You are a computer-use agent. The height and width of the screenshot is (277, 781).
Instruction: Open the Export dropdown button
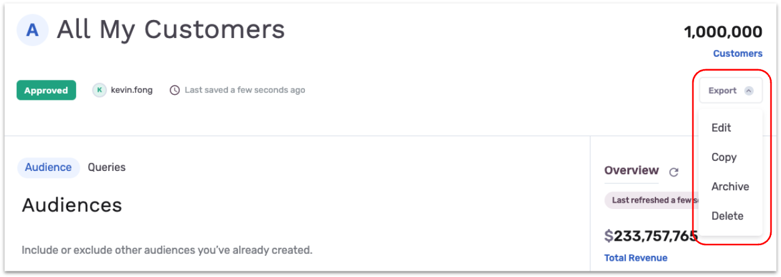pos(730,90)
